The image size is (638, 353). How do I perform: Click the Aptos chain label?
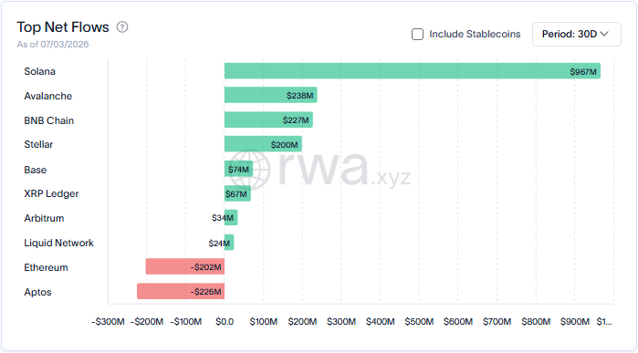tap(37, 292)
